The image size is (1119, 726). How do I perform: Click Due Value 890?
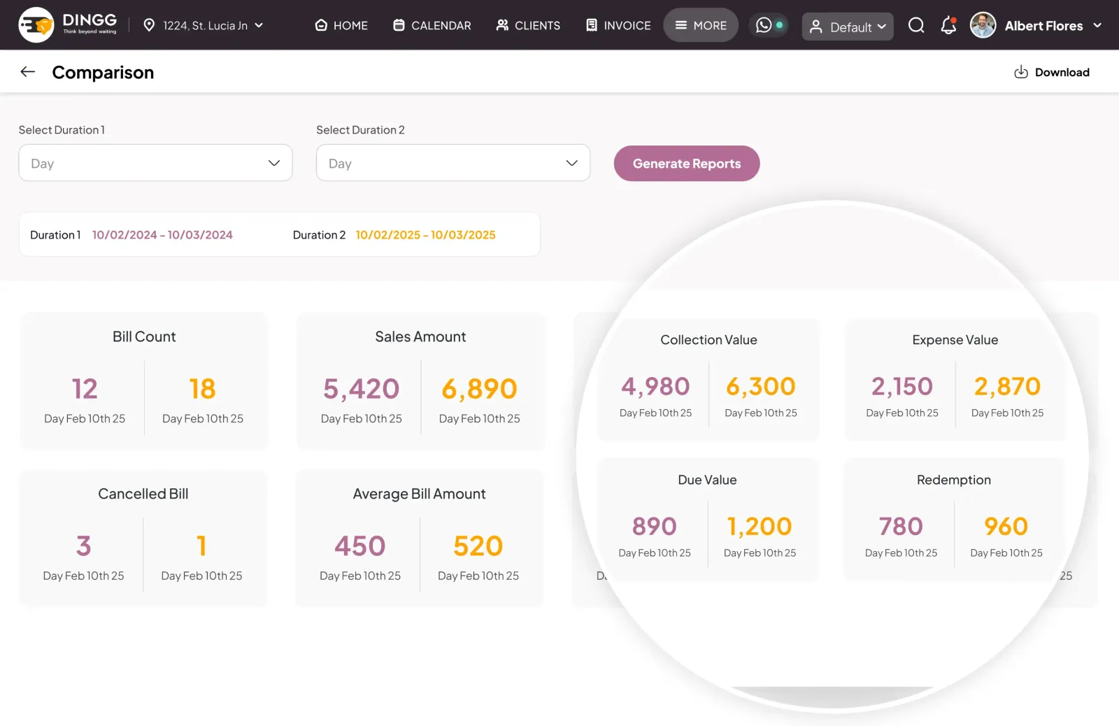[x=655, y=526]
